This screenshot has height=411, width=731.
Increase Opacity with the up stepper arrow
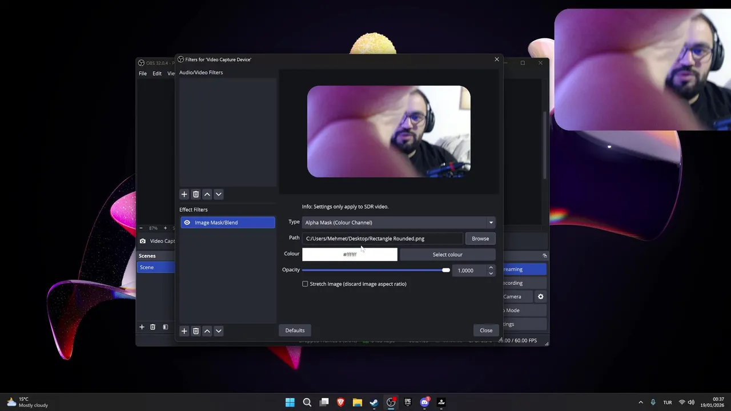pos(491,268)
